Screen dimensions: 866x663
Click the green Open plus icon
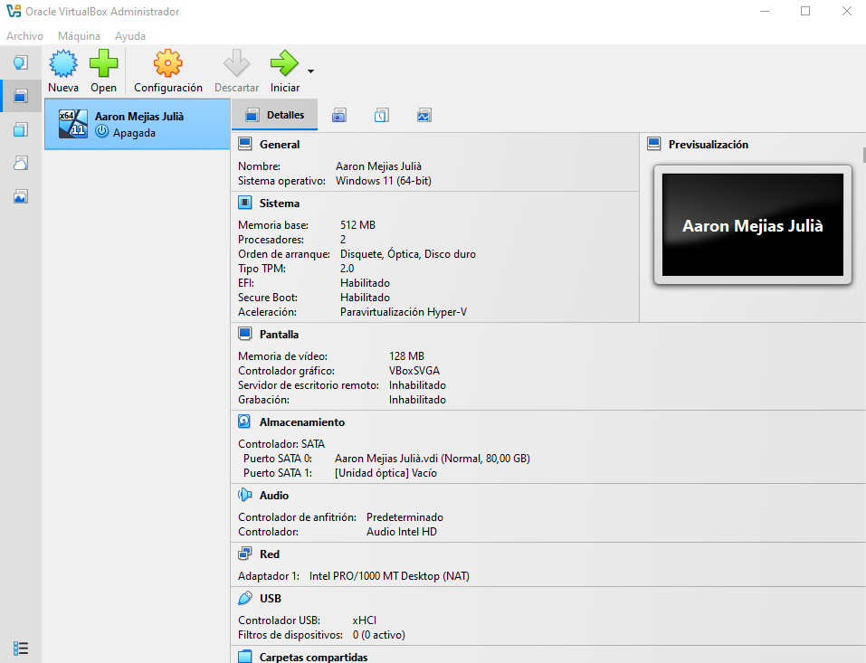(x=103, y=65)
